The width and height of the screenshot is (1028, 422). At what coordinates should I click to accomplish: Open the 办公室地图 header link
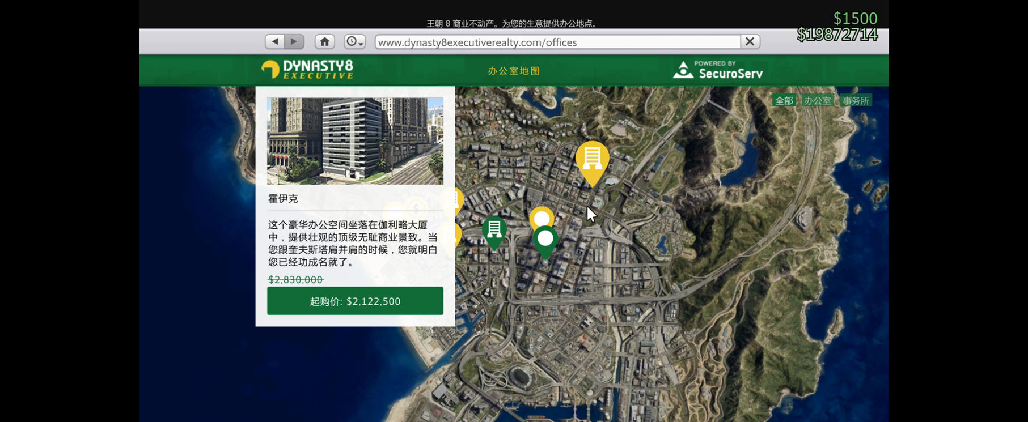pos(514,71)
